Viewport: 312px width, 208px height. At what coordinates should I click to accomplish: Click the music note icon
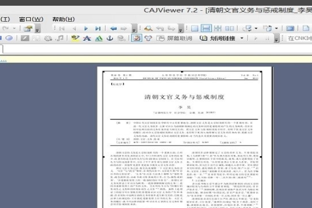click(59, 38)
